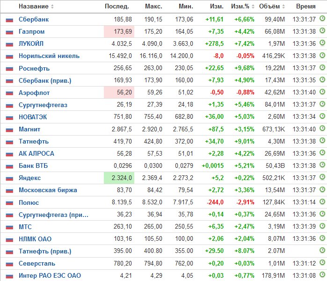Click the Russian flag beside Интер РАО ЕЭС ОАО
Image resolution: width=327 pixels, height=281 pixels.
tap(9, 276)
